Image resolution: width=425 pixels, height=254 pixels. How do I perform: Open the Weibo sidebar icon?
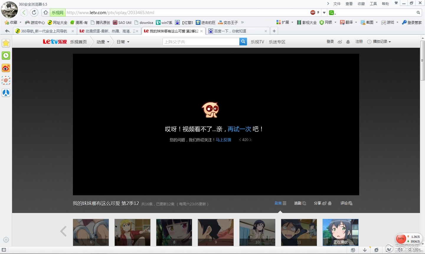(x=6, y=68)
